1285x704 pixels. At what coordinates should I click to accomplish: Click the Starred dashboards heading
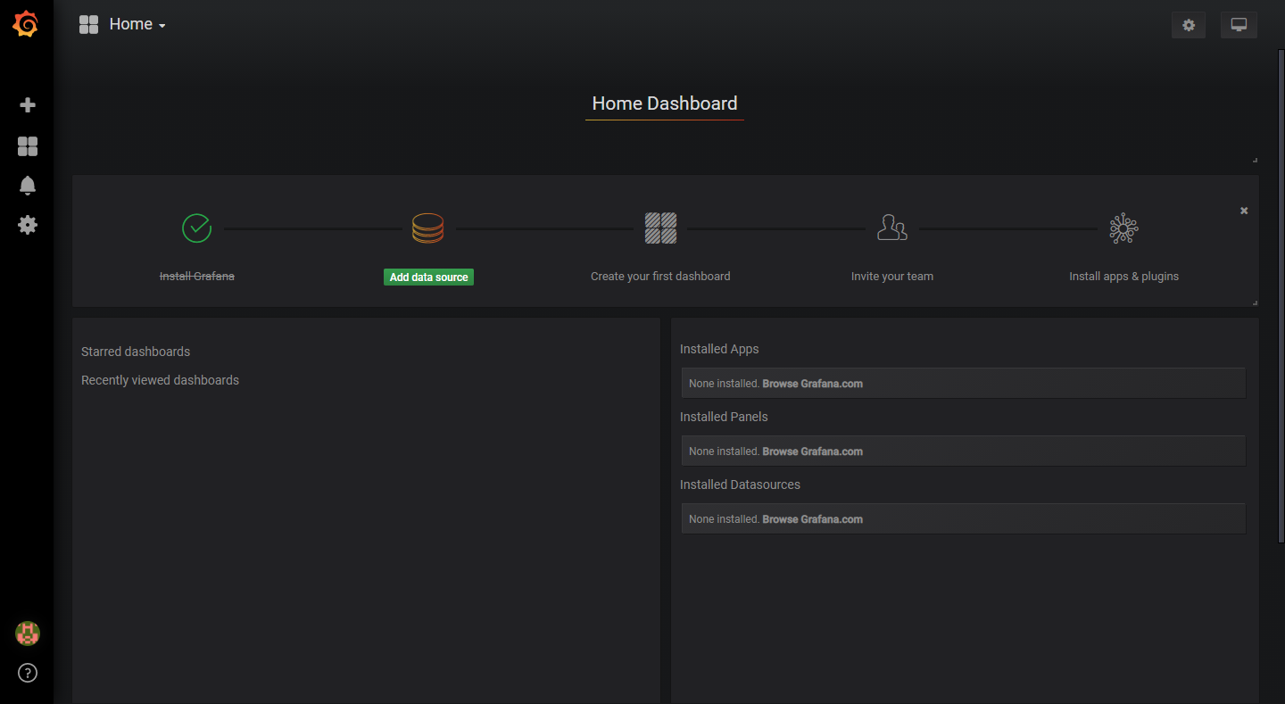click(x=136, y=352)
